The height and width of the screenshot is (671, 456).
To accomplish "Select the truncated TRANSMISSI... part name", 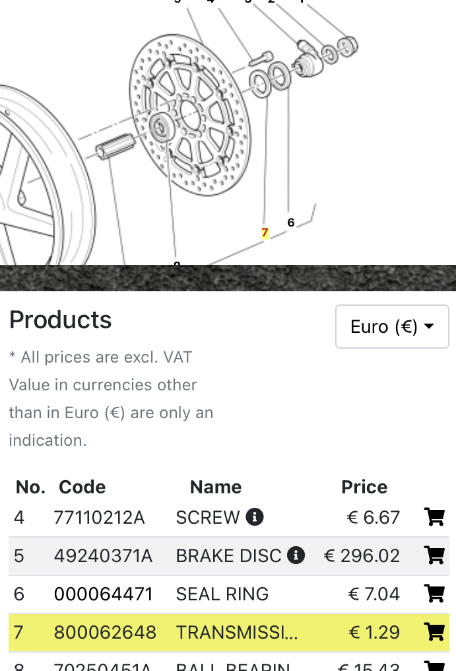I will coord(236,632).
